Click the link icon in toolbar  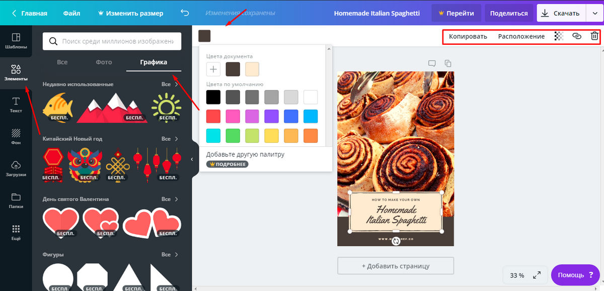tap(577, 36)
